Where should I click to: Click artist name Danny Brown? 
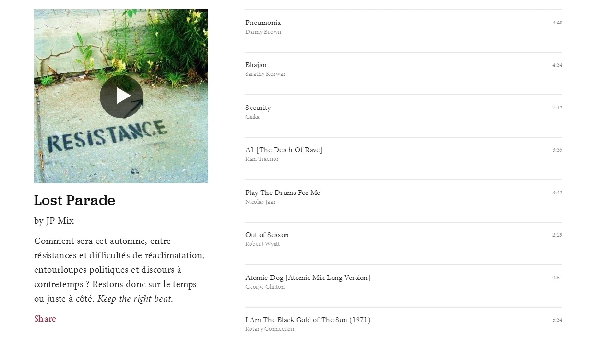263,32
